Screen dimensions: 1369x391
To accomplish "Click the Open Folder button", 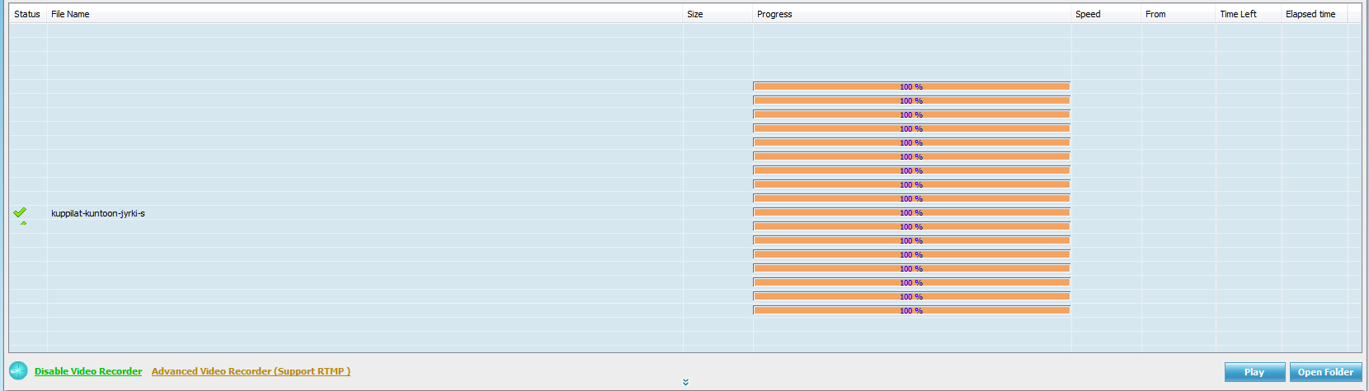I will pyautogui.click(x=1325, y=372).
